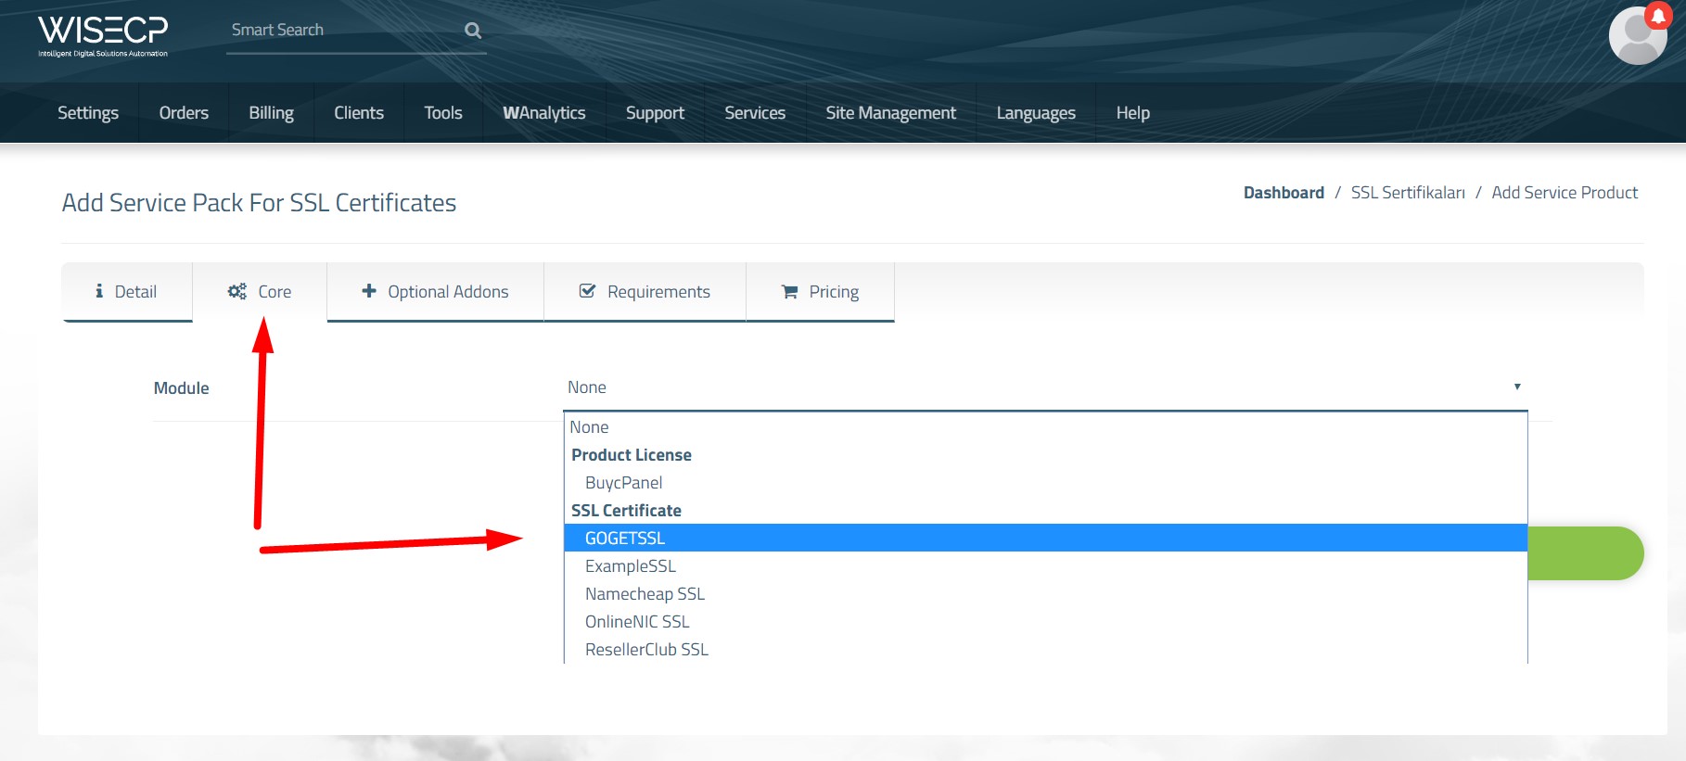Viewport: 1686px width, 761px height.
Task: Open the Orders menu
Action: [x=184, y=113]
